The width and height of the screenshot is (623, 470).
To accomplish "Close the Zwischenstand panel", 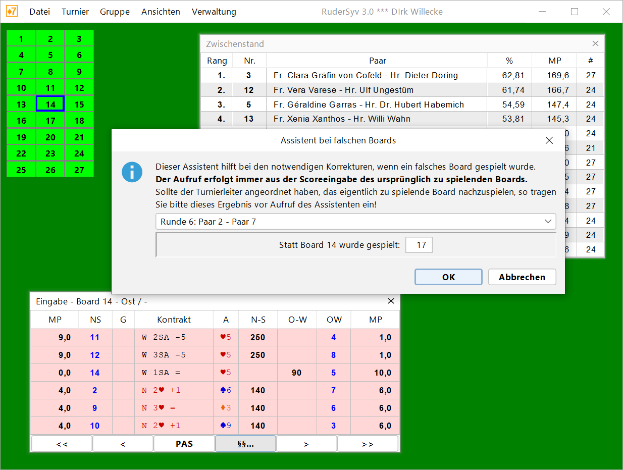I will [595, 44].
